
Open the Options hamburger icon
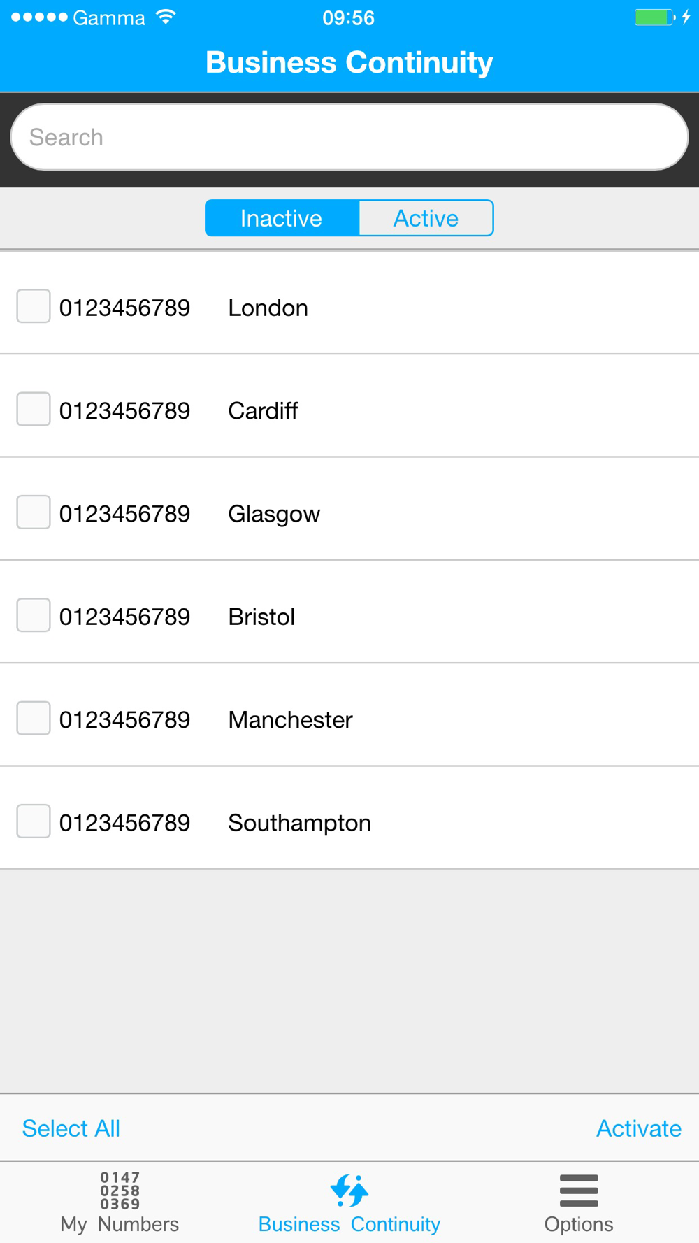tap(579, 1191)
